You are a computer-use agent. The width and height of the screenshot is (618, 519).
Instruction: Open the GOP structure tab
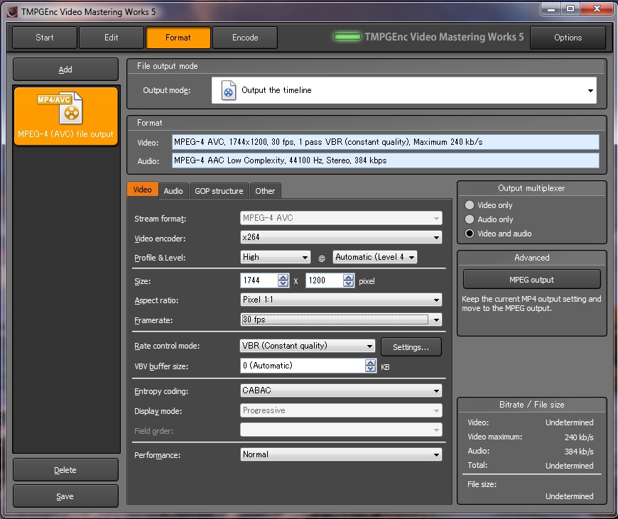click(x=219, y=191)
